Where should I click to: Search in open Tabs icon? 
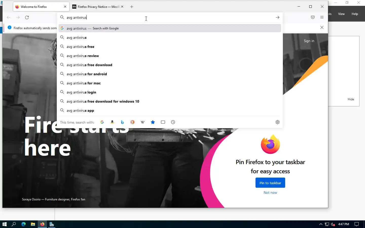click(163, 122)
